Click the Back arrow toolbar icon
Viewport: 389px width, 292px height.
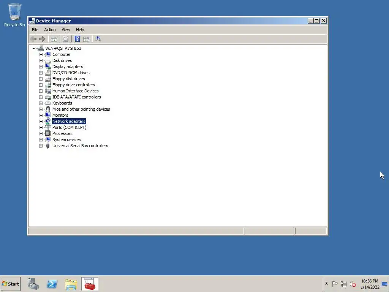click(x=33, y=39)
